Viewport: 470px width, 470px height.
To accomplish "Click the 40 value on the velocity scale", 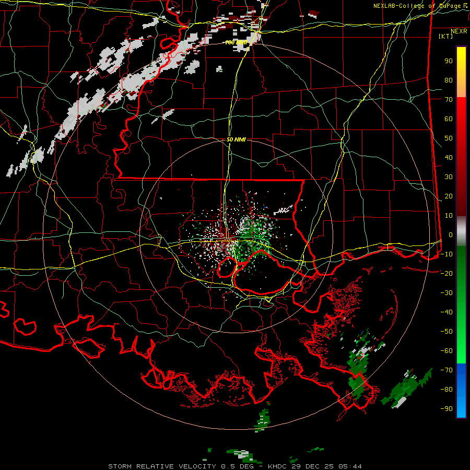I will tap(449, 158).
